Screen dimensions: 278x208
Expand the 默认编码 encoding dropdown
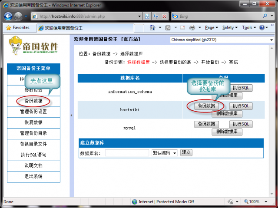point(164,153)
